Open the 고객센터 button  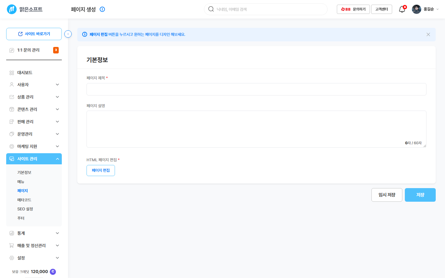[x=382, y=9]
